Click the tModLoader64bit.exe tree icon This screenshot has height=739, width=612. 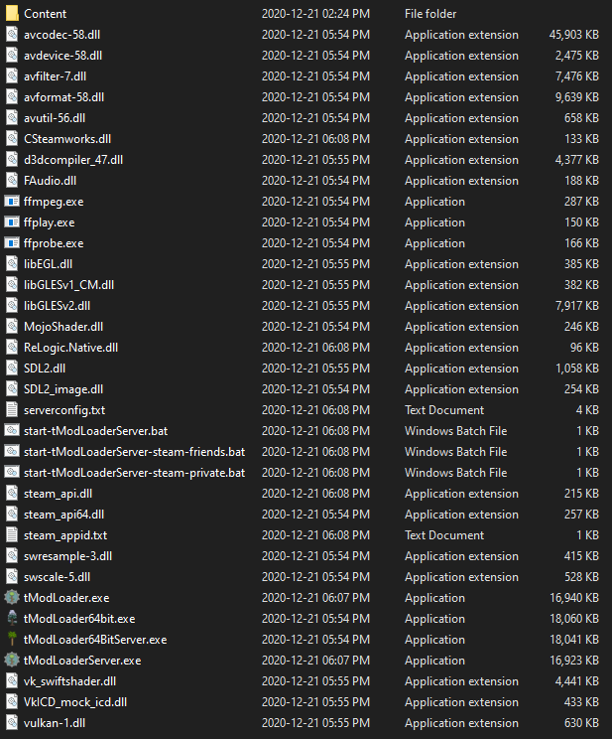12,619
